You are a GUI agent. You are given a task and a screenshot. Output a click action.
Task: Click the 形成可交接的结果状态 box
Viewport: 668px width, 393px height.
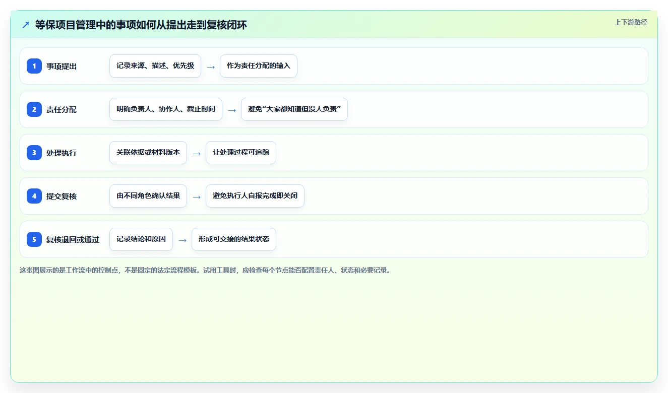tap(234, 239)
